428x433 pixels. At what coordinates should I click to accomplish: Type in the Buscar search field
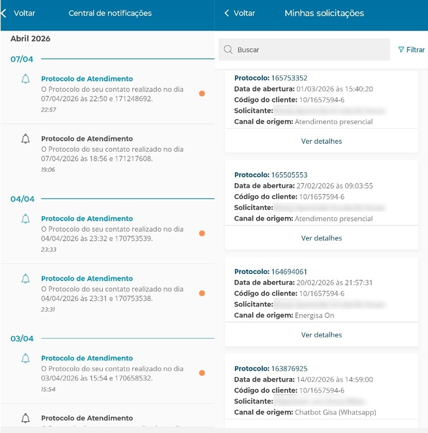click(311, 50)
